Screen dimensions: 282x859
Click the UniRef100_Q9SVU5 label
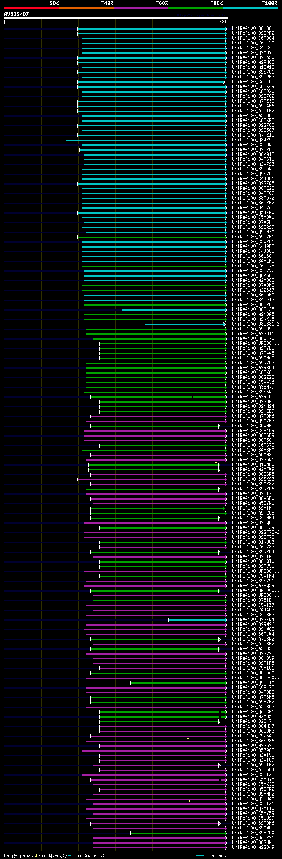click(253, 174)
